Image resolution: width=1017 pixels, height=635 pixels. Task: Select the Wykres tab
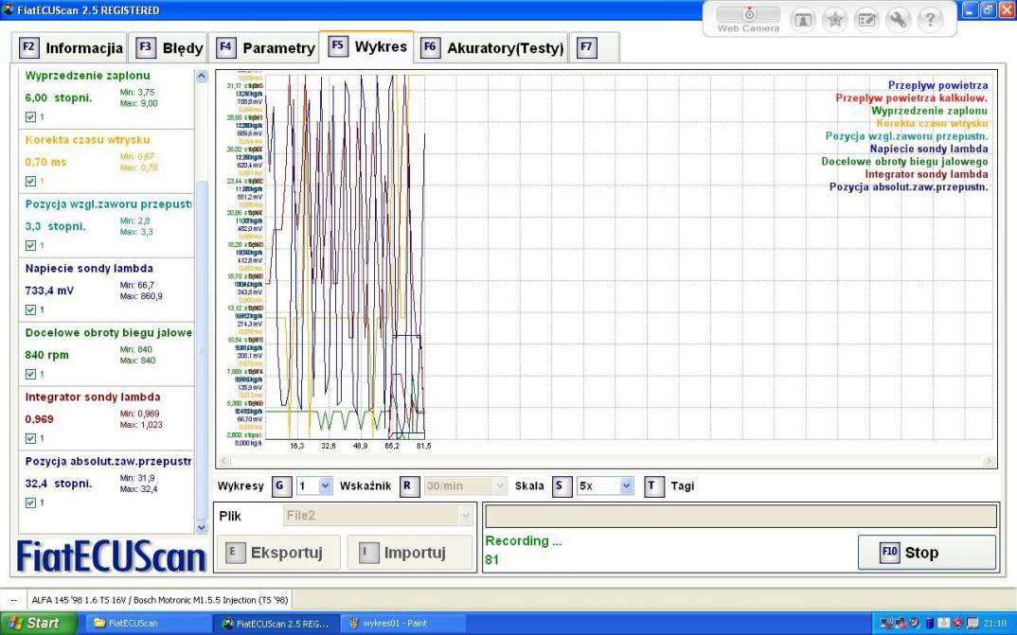pyautogui.click(x=367, y=46)
